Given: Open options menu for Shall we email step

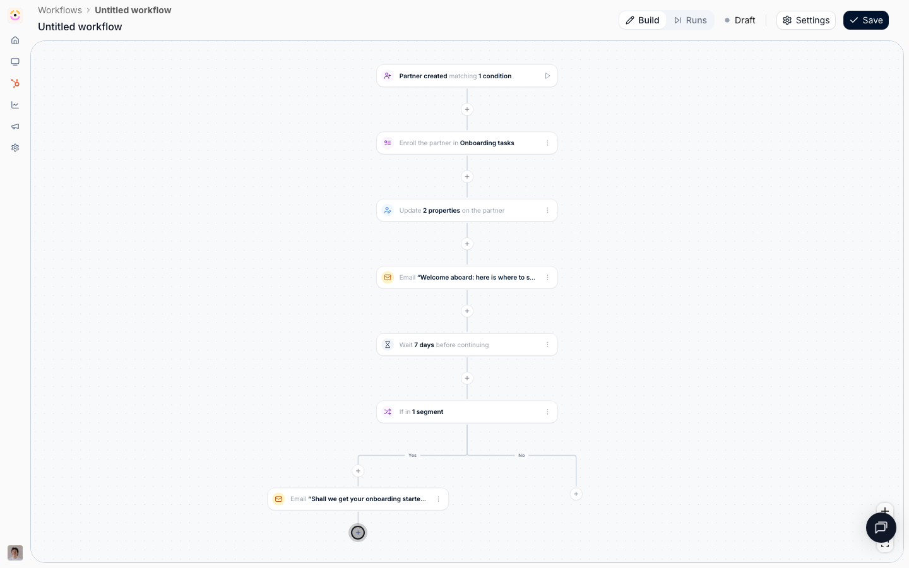Looking at the screenshot, I should [438, 499].
